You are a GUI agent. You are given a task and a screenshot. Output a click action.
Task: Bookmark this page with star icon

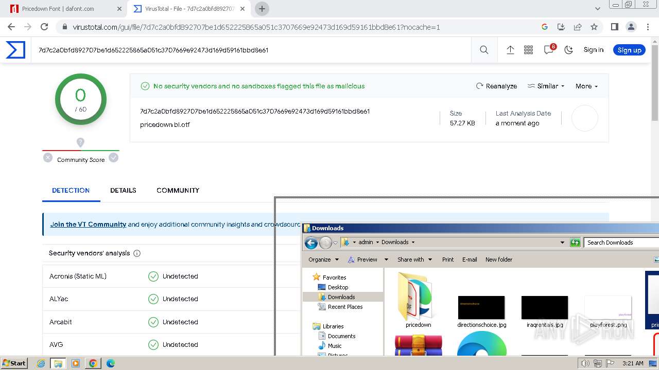click(594, 27)
